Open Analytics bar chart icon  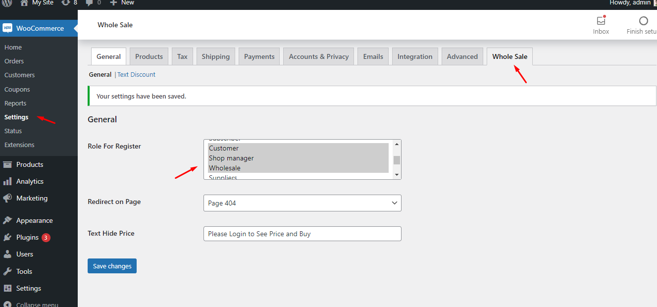click(x=7, y=181)
